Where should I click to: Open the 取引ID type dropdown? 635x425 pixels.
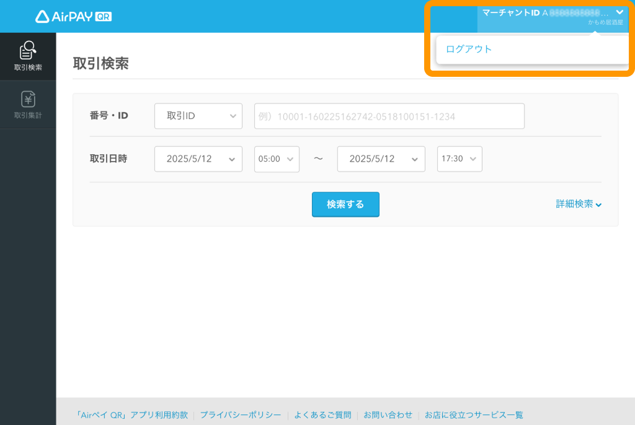(x=198, y=116)
